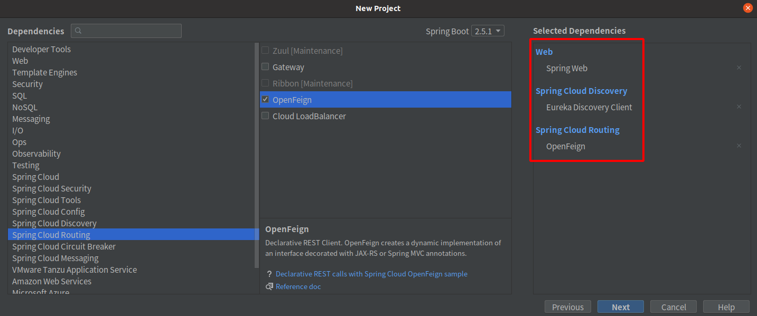Click the disabled Zuul [Maintenance] checkbox
The image size is (757, 316).
(x=265, y=51)
